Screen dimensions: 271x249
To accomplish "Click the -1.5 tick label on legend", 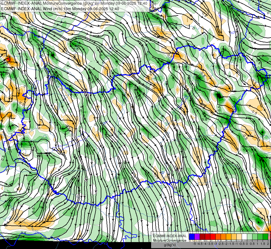I will click(x=231, y=244).
